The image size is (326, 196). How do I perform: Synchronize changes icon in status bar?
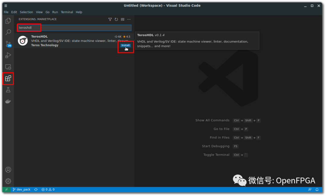[36, 190]
